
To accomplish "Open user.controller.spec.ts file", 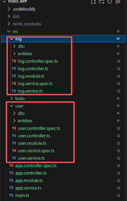I will (39, 128).
